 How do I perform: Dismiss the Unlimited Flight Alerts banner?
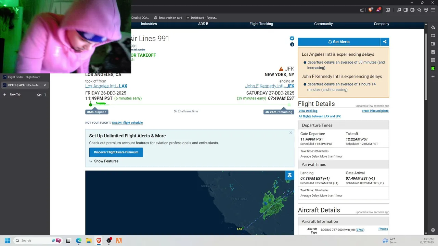click(291, 133)
